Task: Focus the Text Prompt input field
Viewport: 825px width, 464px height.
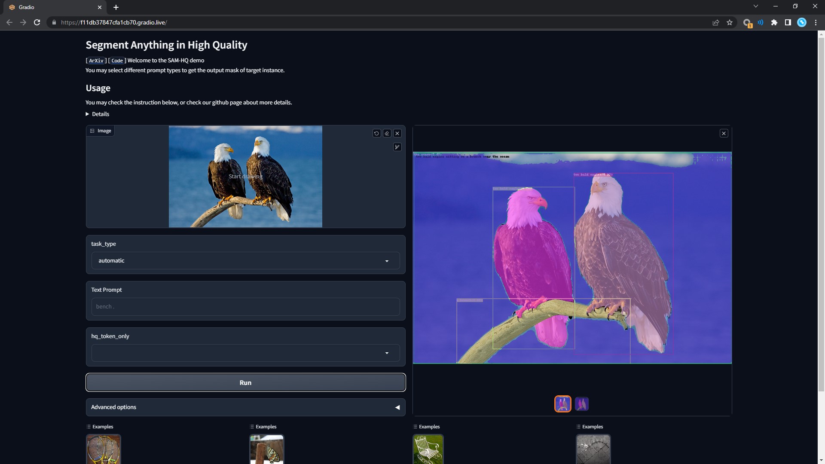Action: [x=245, y=307]
